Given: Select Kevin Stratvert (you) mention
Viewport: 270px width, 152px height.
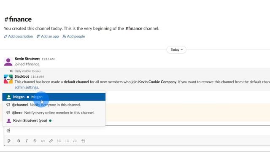Looking at the screenshot, I should click(54, 120).
